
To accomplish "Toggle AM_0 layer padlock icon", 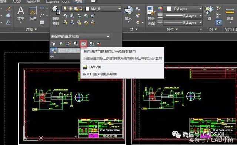I will [81, 9].
